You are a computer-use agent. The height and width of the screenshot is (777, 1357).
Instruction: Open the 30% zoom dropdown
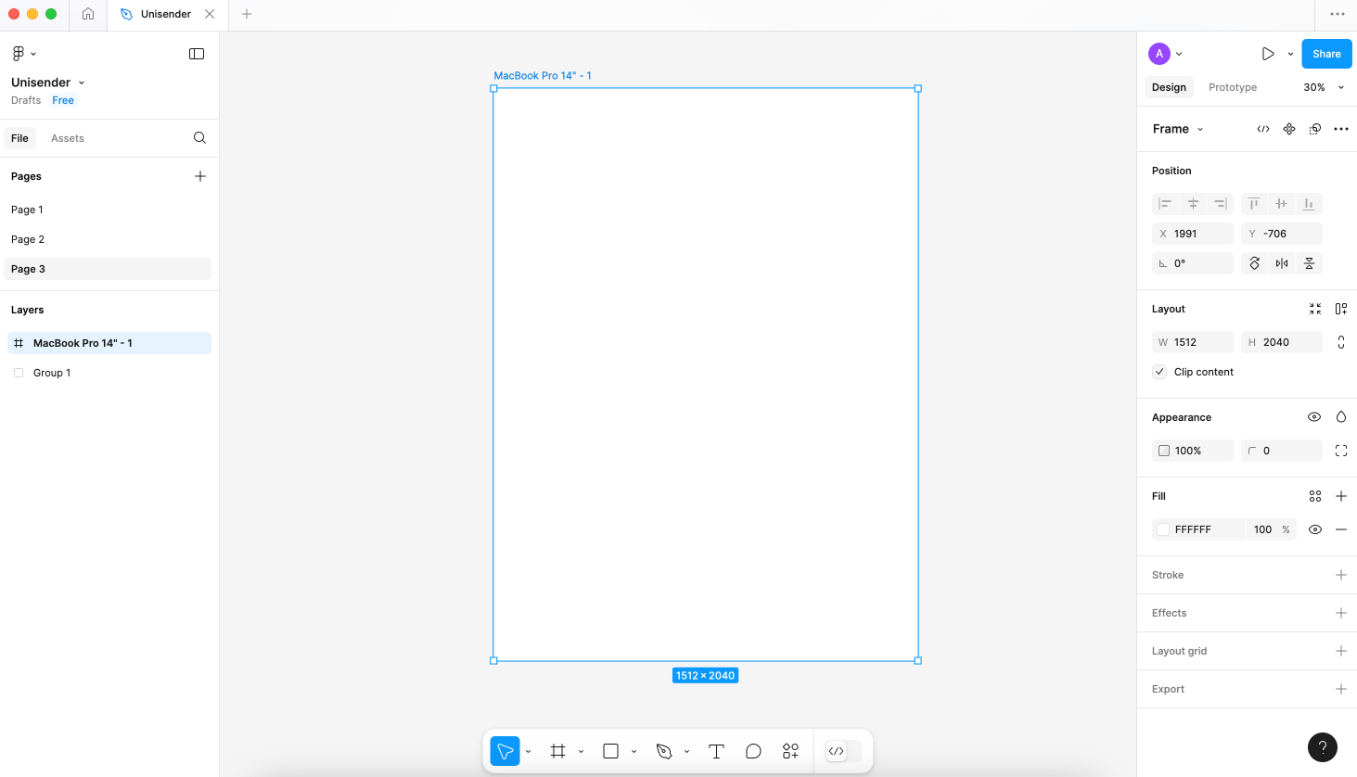1324,87
